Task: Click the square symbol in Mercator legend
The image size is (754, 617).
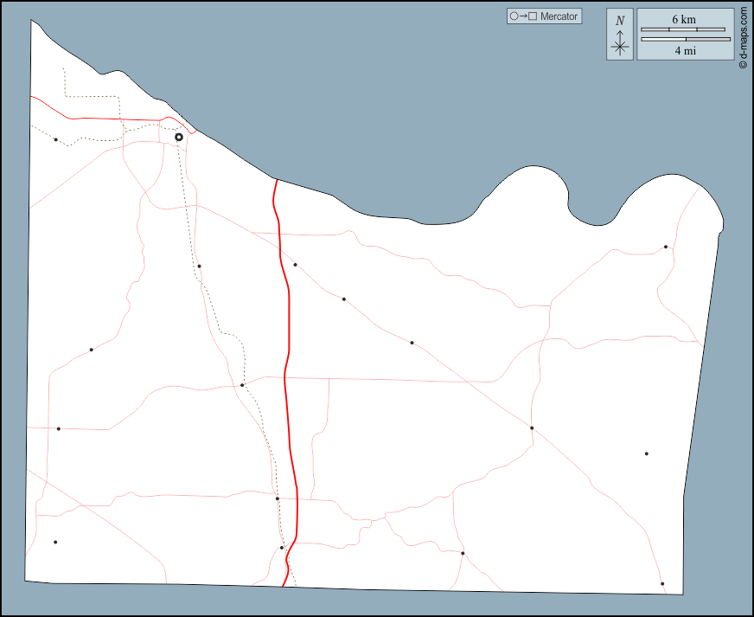Action: tap(533, 16)
